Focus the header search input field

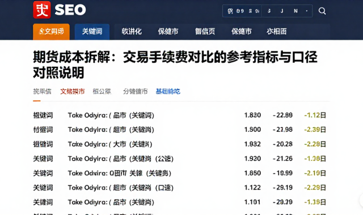(x=267, y=11)
